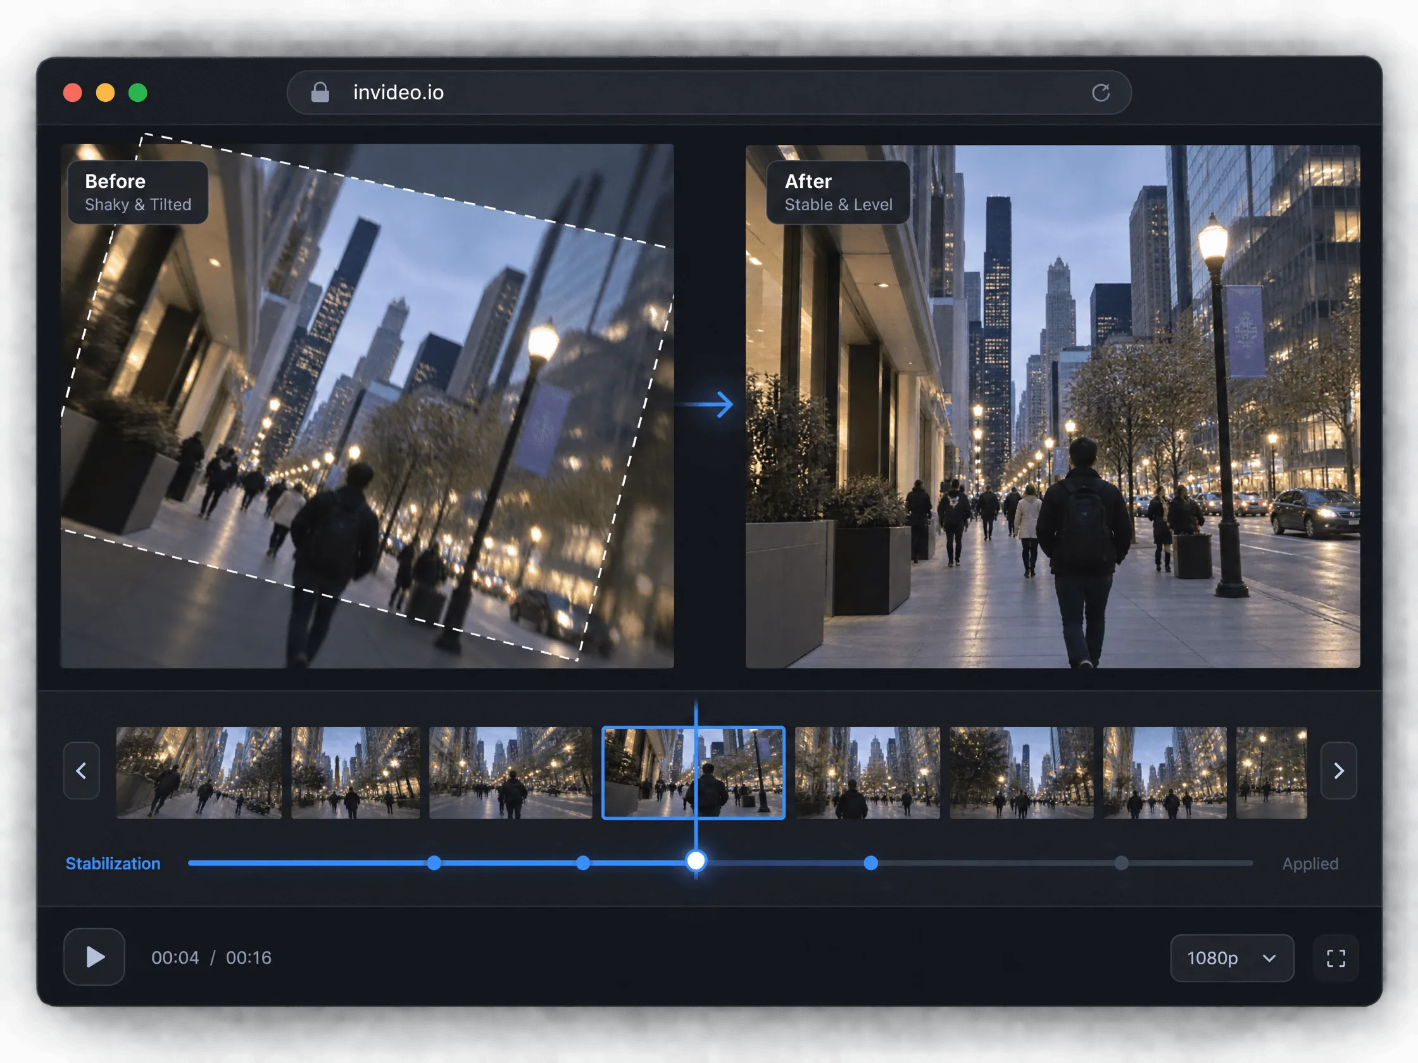This screenshot has width=1418, height=1063.
Task: Select the highlighted thumbnail under the playhead
Action: tap(693, 773)
